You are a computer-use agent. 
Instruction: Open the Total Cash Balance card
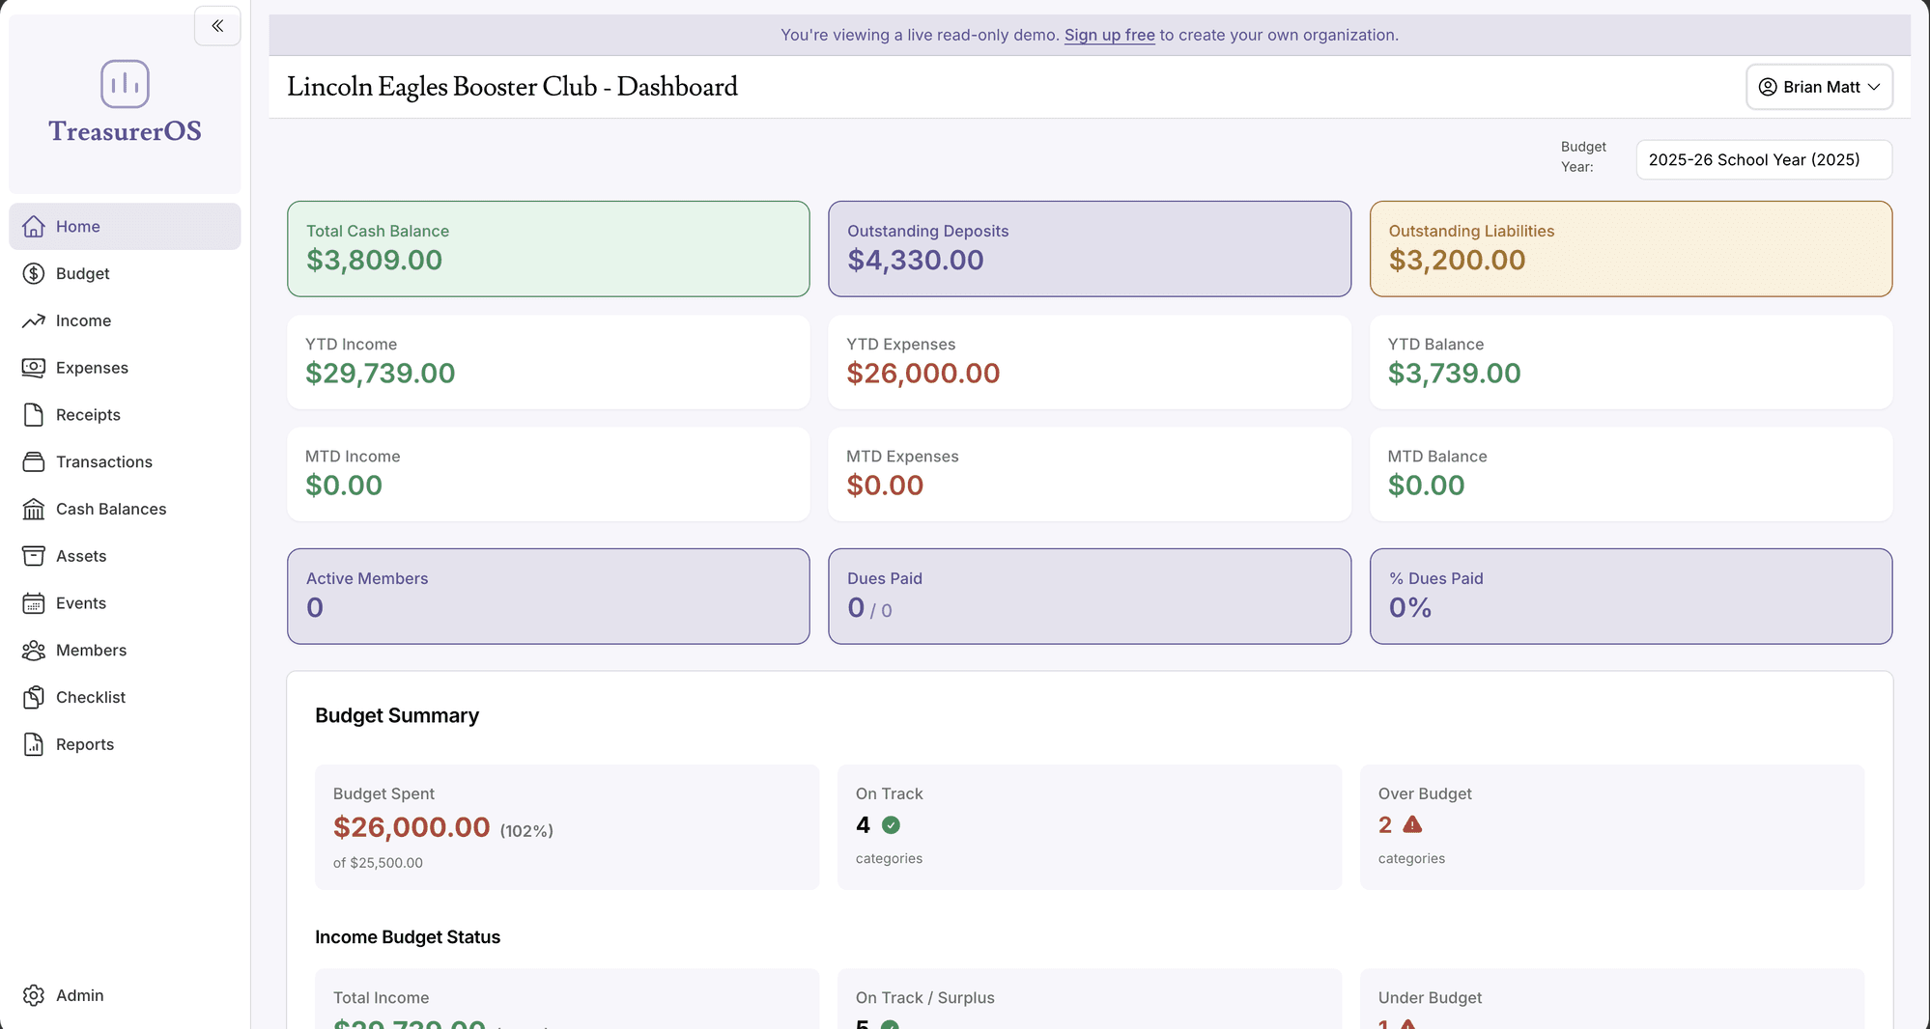point(549,249)
